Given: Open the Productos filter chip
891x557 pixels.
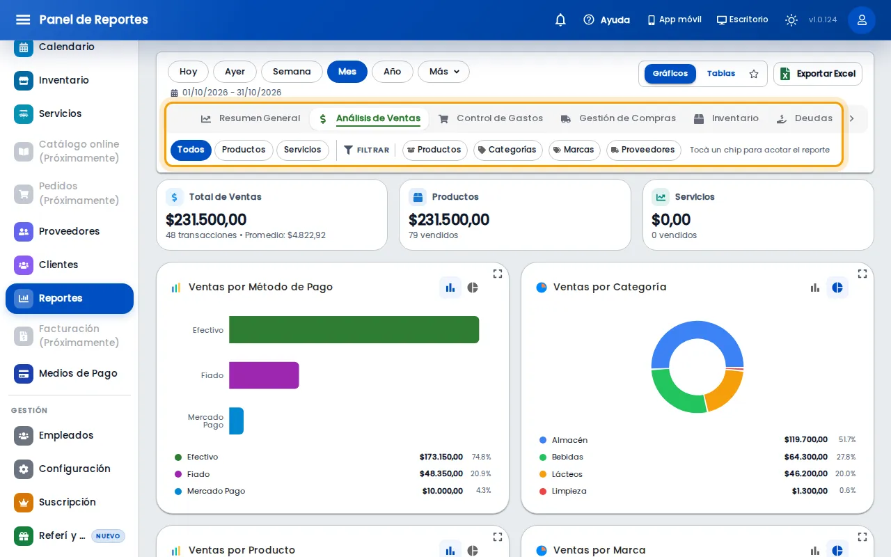Looking at the screenshot, I should pyautogui.click(x=435, y=150).
